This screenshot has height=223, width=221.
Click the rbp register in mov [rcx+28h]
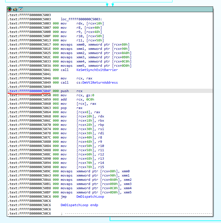point(101,125)
